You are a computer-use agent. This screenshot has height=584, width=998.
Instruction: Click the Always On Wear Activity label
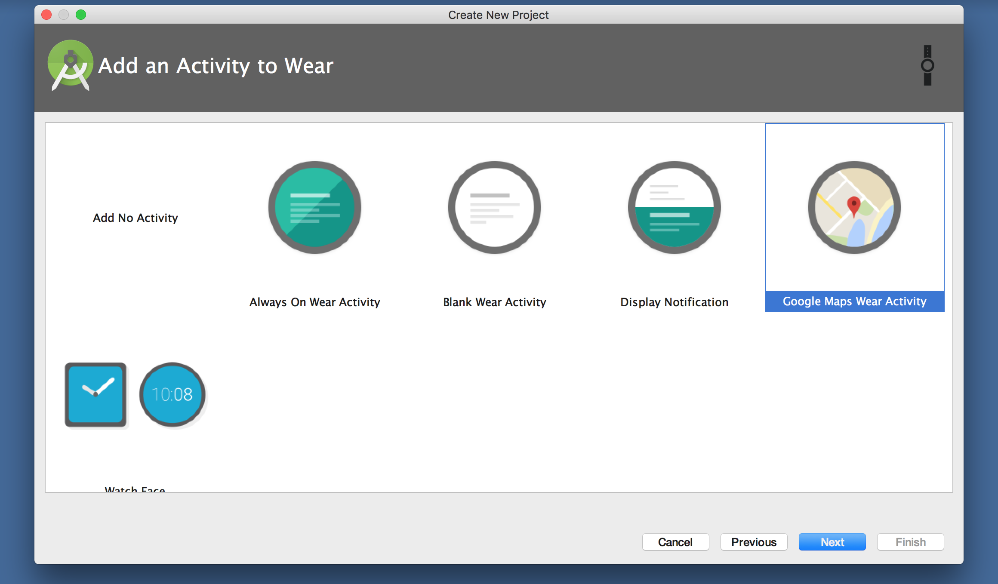[x=315, y=302]
